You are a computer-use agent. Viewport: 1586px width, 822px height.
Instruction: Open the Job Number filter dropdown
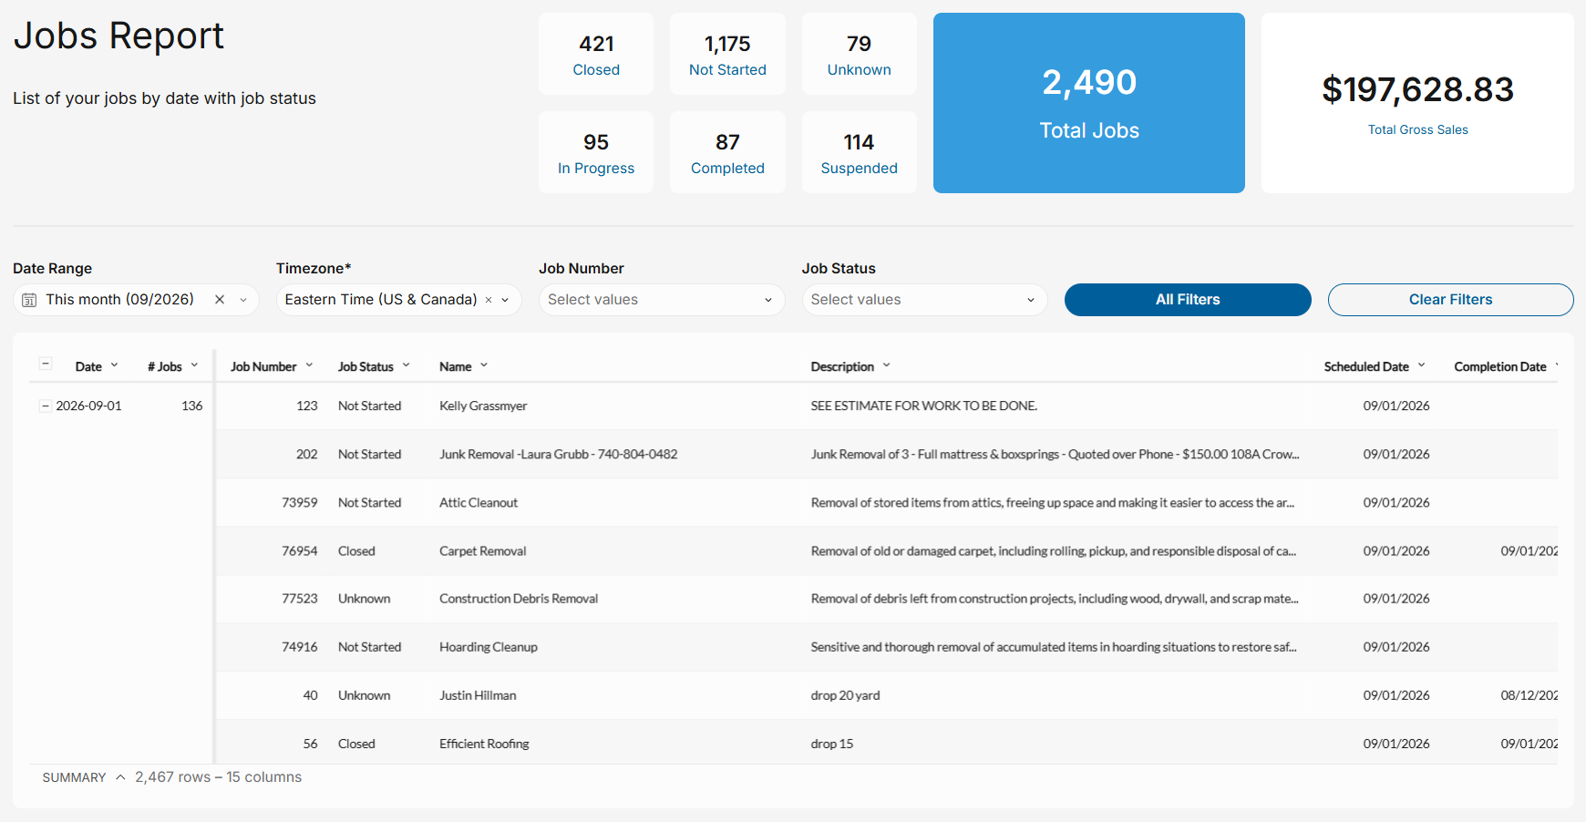pos(662,300)
